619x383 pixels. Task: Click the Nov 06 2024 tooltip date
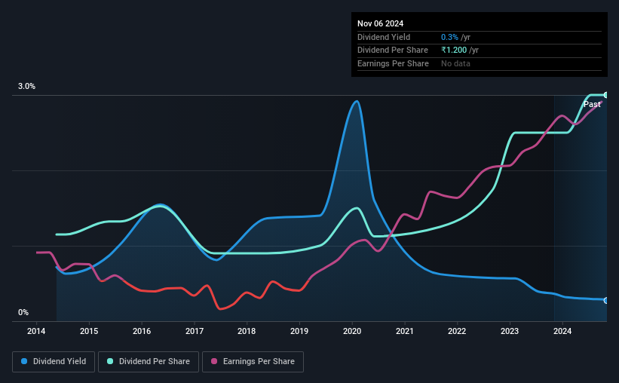click(380, 23)
